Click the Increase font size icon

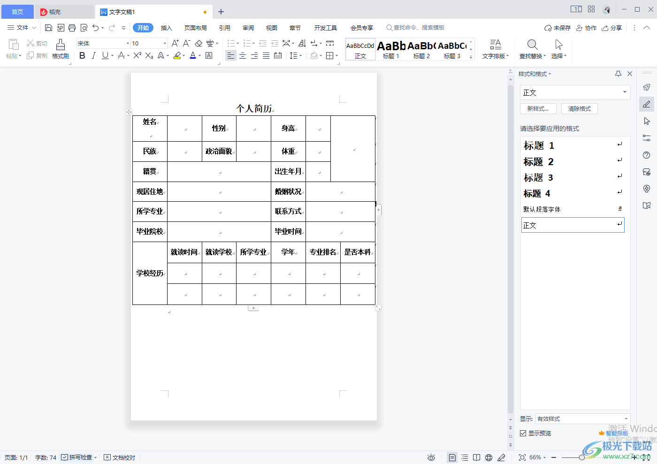click(x=175, y=43)
